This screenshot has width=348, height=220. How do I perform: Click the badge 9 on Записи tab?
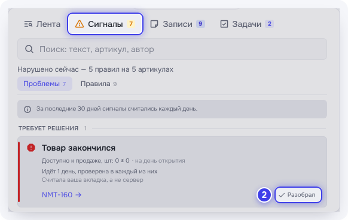click(200, 24)
